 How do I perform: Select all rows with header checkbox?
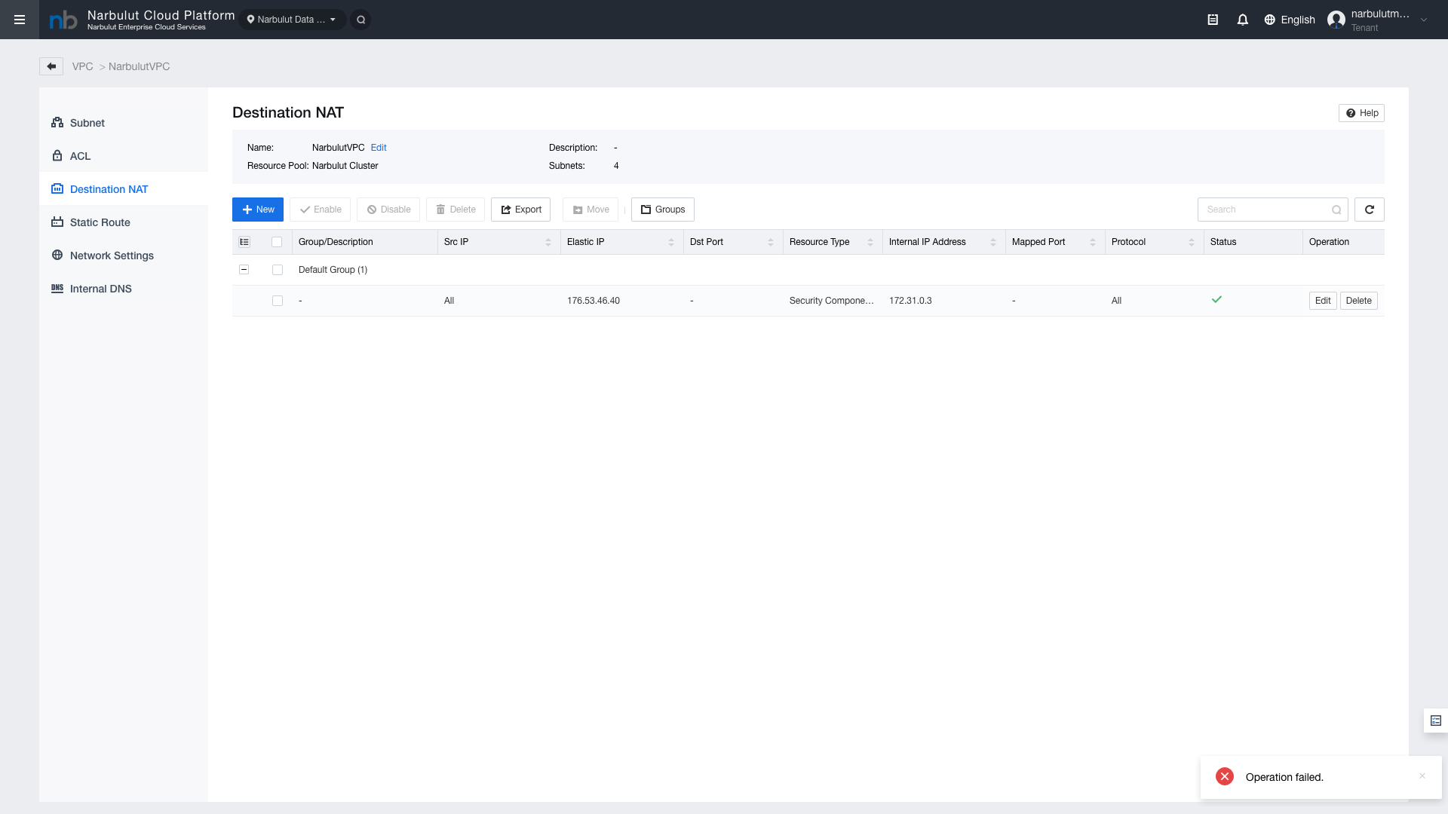[x=277, y=242]
